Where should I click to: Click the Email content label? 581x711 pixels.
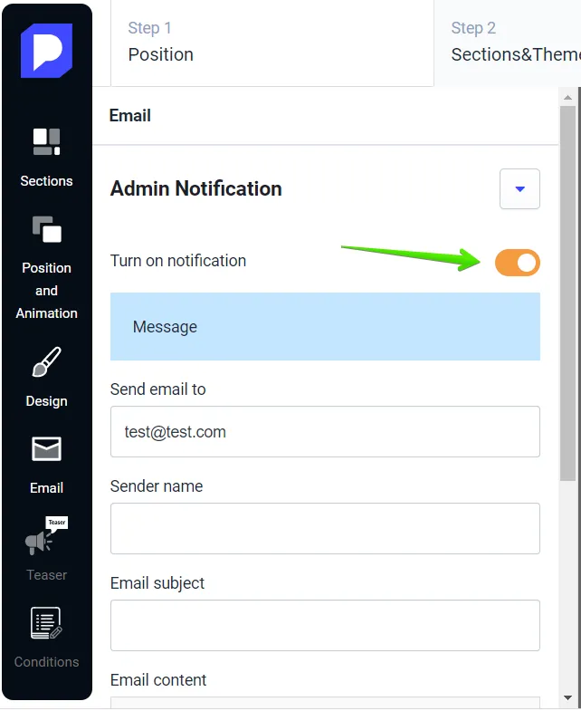[158, 680]
